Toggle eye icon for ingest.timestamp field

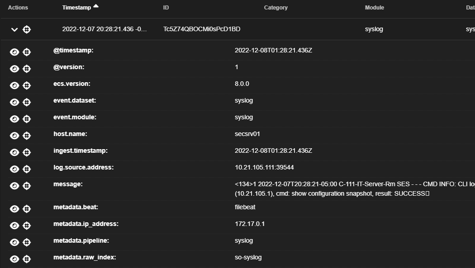[x=14, y=152]
